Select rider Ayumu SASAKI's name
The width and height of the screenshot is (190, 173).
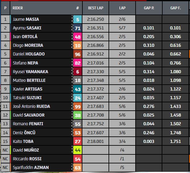tap(27, 28)
